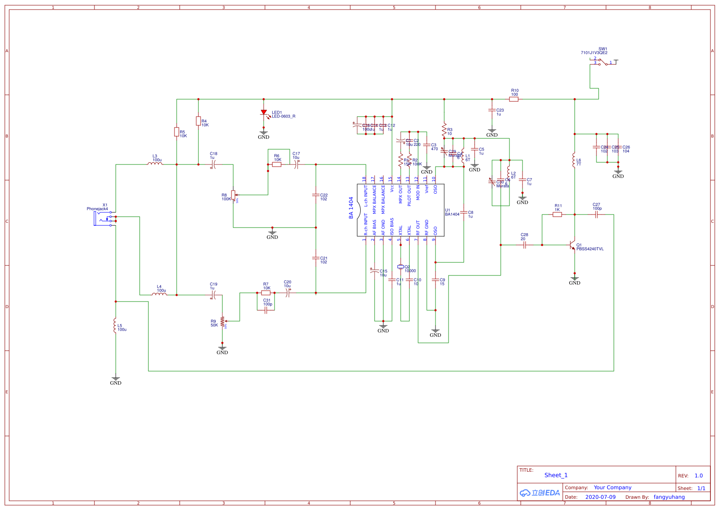720x510 pixels.
Task: Click the 'U1 BA1404' designator label
Action: click(452, 212)
